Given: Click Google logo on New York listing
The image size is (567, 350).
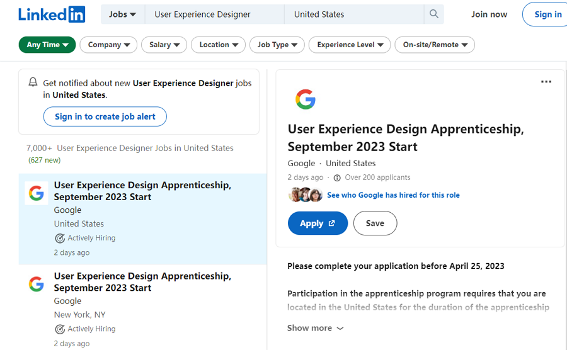Looking at the screenshot, I should click(36, 284).
